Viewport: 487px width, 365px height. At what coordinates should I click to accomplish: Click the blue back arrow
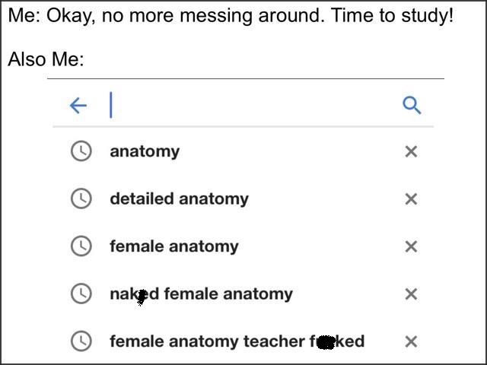[x=78, y=105]
